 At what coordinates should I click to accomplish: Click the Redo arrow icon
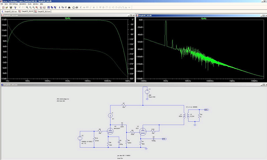116,7
